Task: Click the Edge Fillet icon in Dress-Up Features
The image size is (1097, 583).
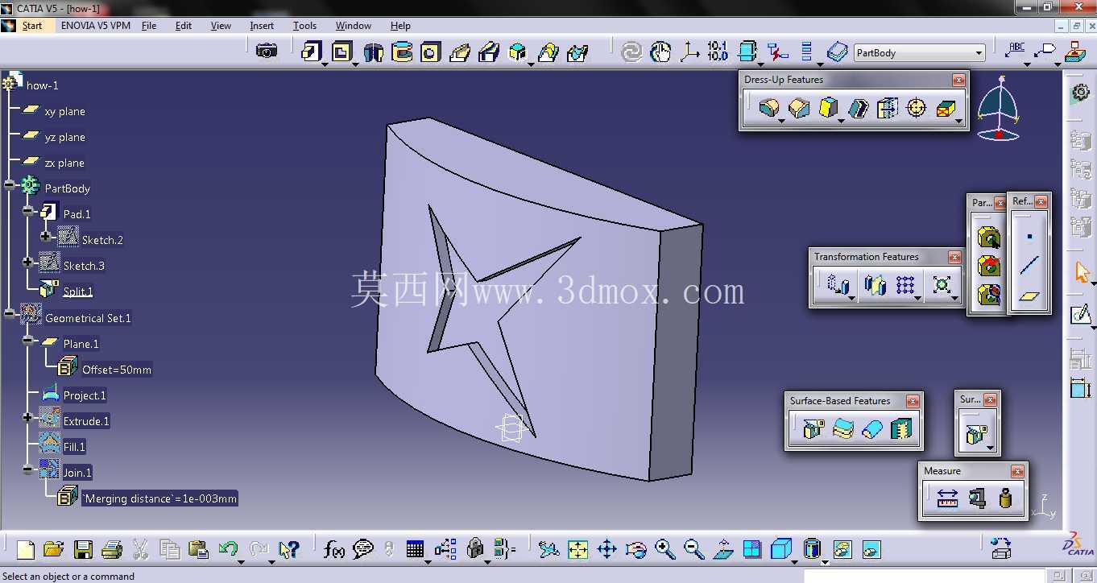Action: click(x=769, y=107)
